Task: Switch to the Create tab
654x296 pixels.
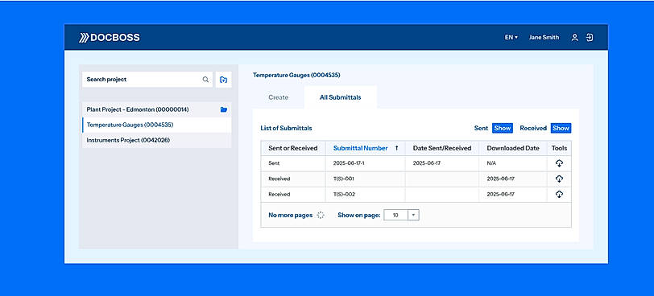Action: click(x=278, y=97)
